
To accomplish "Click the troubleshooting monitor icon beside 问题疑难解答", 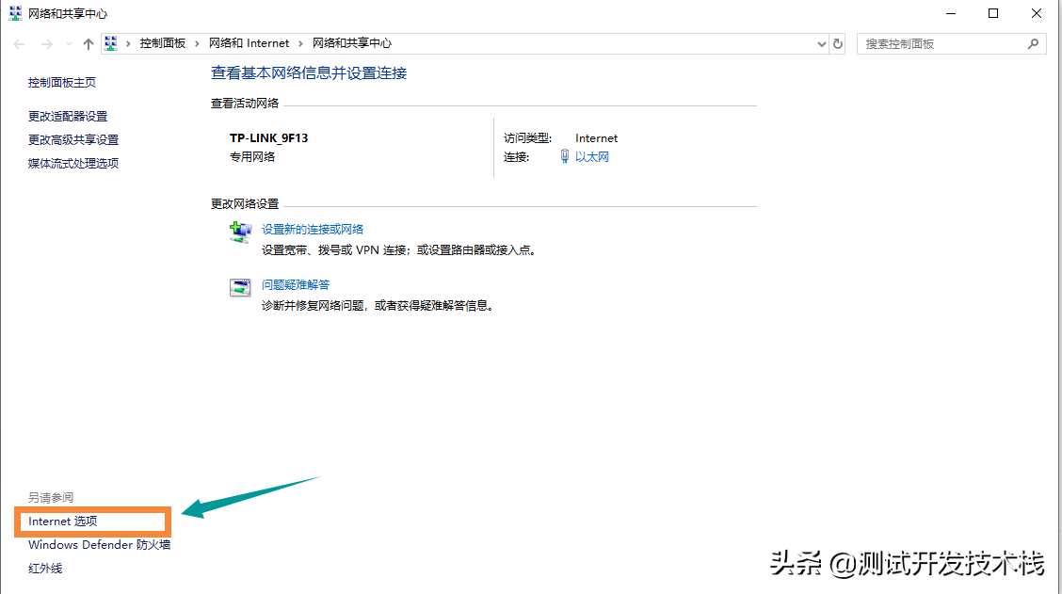I will [240, 286].
